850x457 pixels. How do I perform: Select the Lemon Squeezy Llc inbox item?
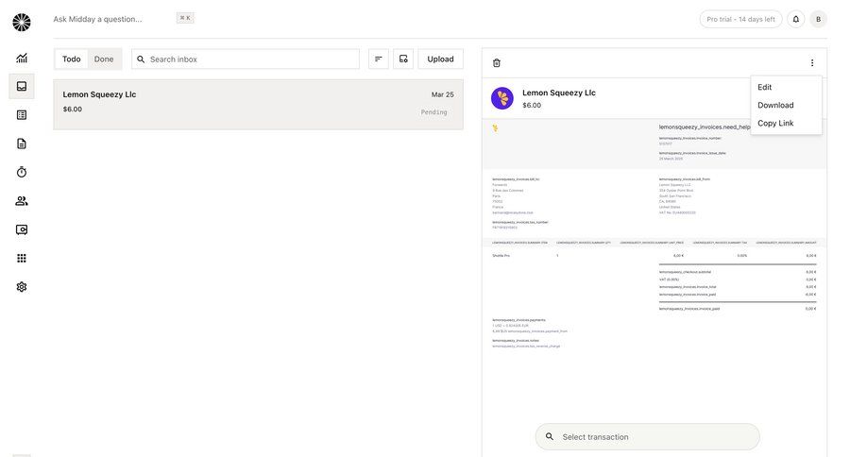pos(259,105)
